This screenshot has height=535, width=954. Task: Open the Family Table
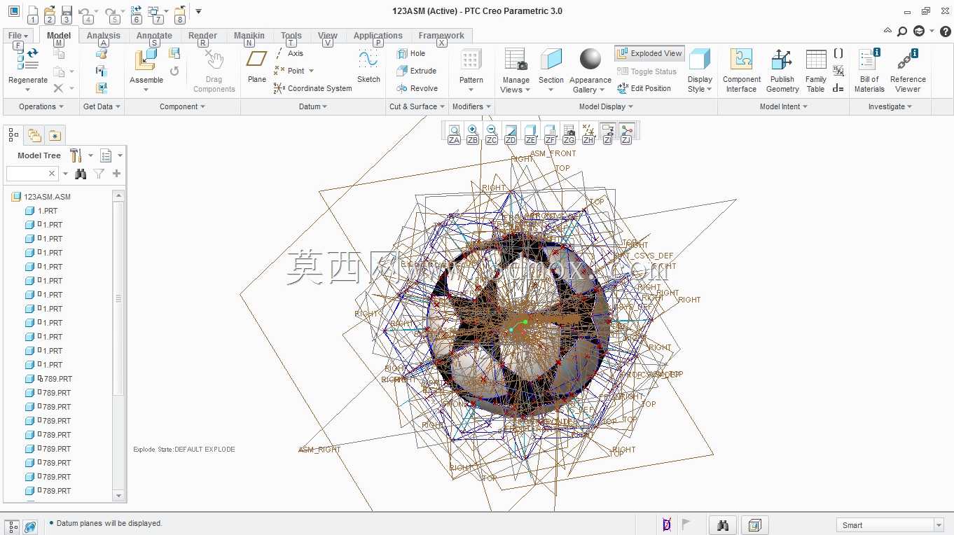click(x=816, y=70)
